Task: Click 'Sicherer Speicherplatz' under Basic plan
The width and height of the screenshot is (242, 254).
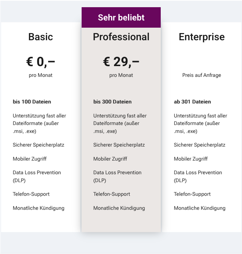Action: click(x=38, y=145)
